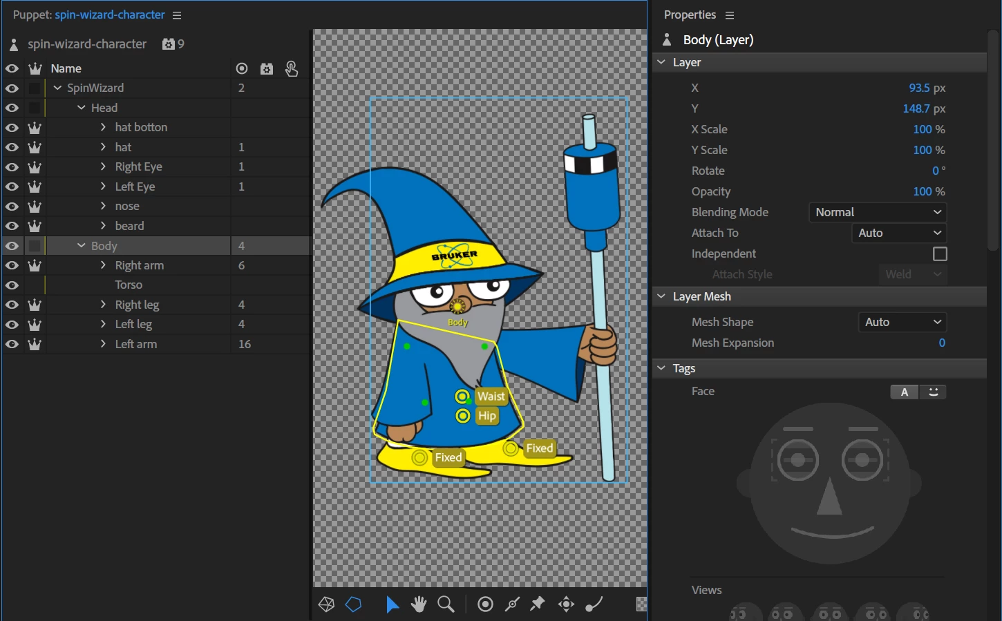Toggle visibility of the Torso layer
This screenshot has width=1002, height=621.
point(12,285)
